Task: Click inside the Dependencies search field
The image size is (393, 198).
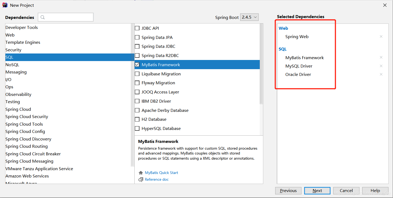Action: pyautogui.click(x=67, y=17)
